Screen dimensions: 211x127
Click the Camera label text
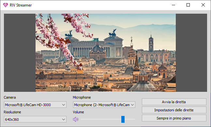(x=10, y=97)
